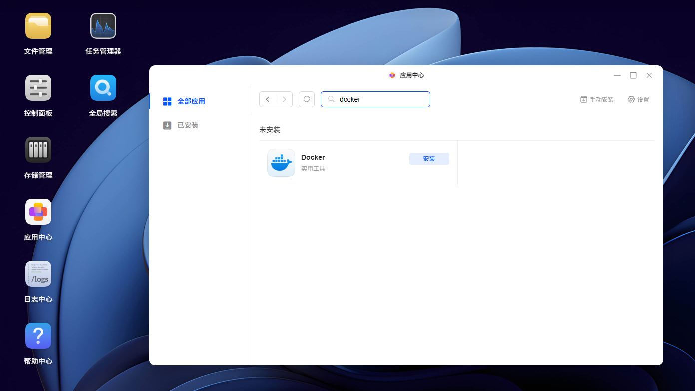Image resolution: width=695 pixels, height=391 pixels.
Task: Open the 文件管理 desktop icon
Action: point(38,26)
